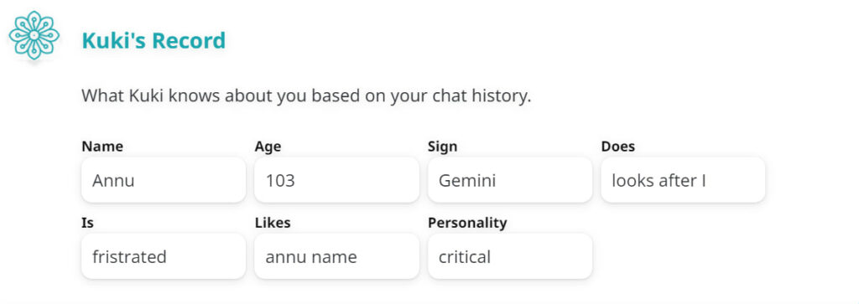Click the Sign field with Gemini
Viewport: 859px width, 304px height.
[509, 180]
